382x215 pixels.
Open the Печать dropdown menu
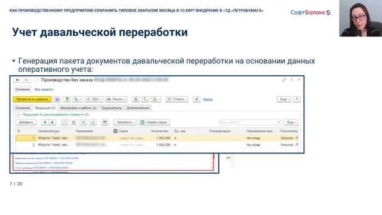click(x=116, y=99)
